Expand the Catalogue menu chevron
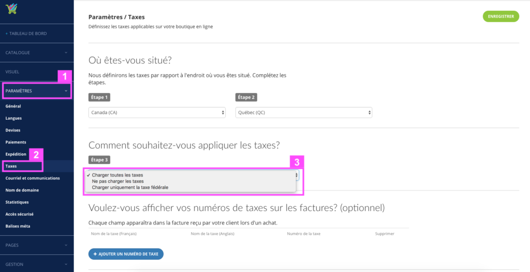 tap(66, 53)
